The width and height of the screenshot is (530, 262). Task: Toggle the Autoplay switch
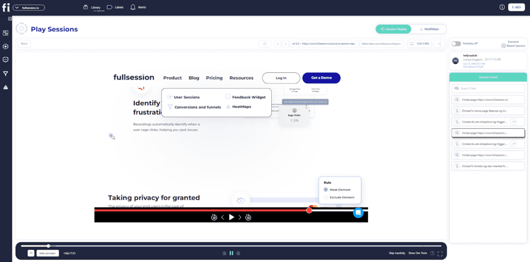click(x=456, y=44)
